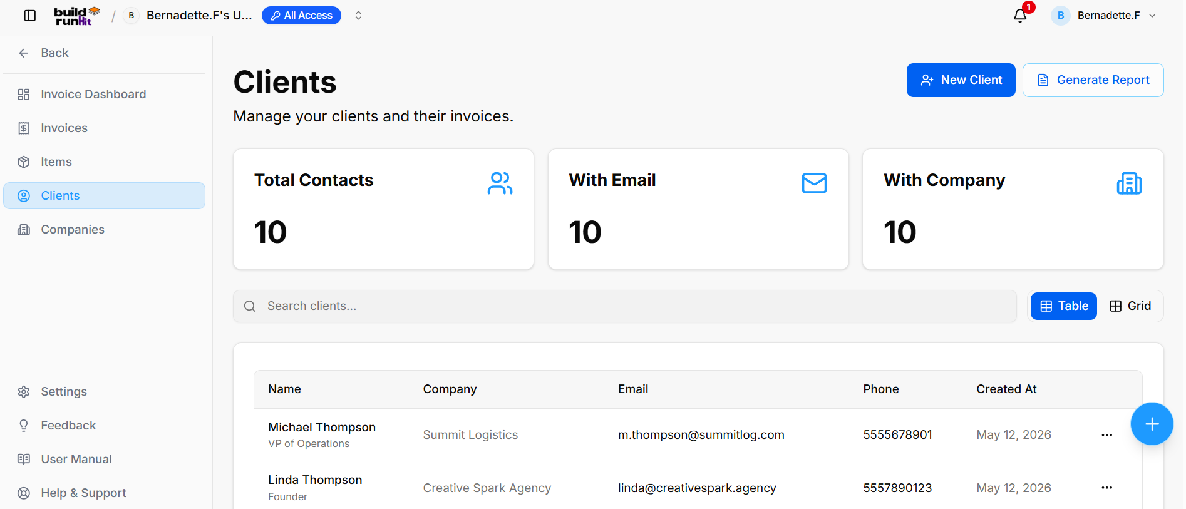
Task: Open Companies in the sidebar
Action: pos(104,230)
